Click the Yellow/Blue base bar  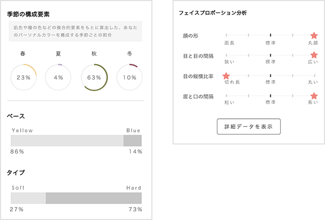[x=76, y=140]
